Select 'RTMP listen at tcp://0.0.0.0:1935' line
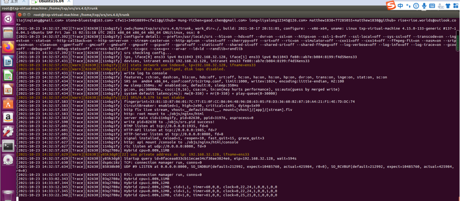 [112, 126]
